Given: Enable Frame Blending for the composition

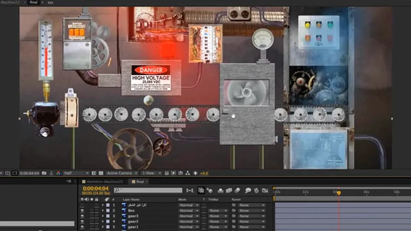Looking at the screenshot, I should tap(229, 190).
